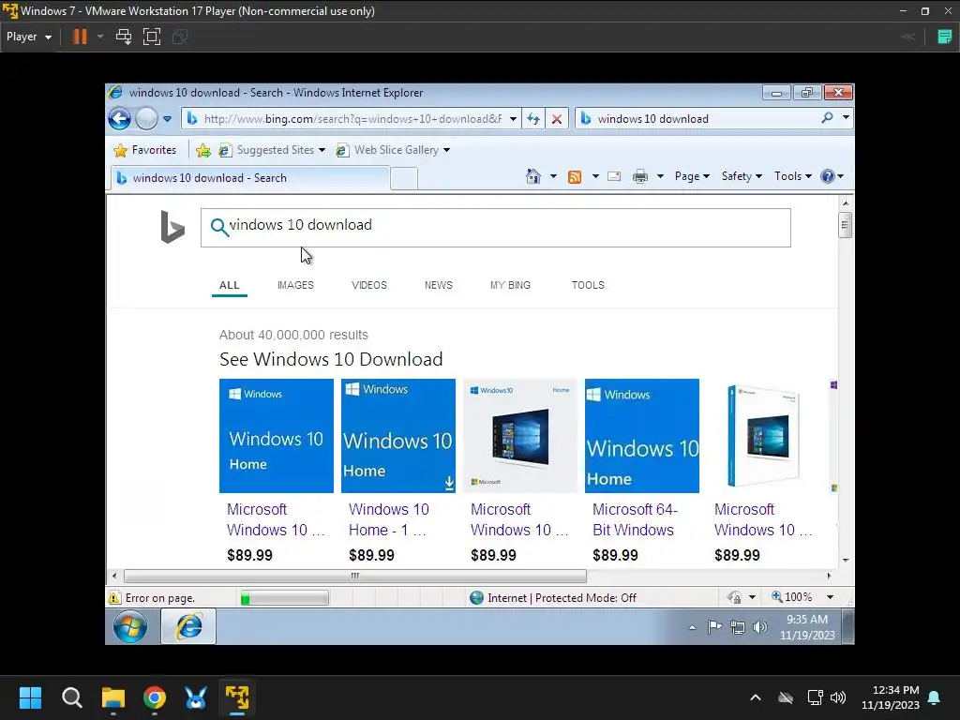Click the See Windows 10 Download heading

[x=331, y=359]
